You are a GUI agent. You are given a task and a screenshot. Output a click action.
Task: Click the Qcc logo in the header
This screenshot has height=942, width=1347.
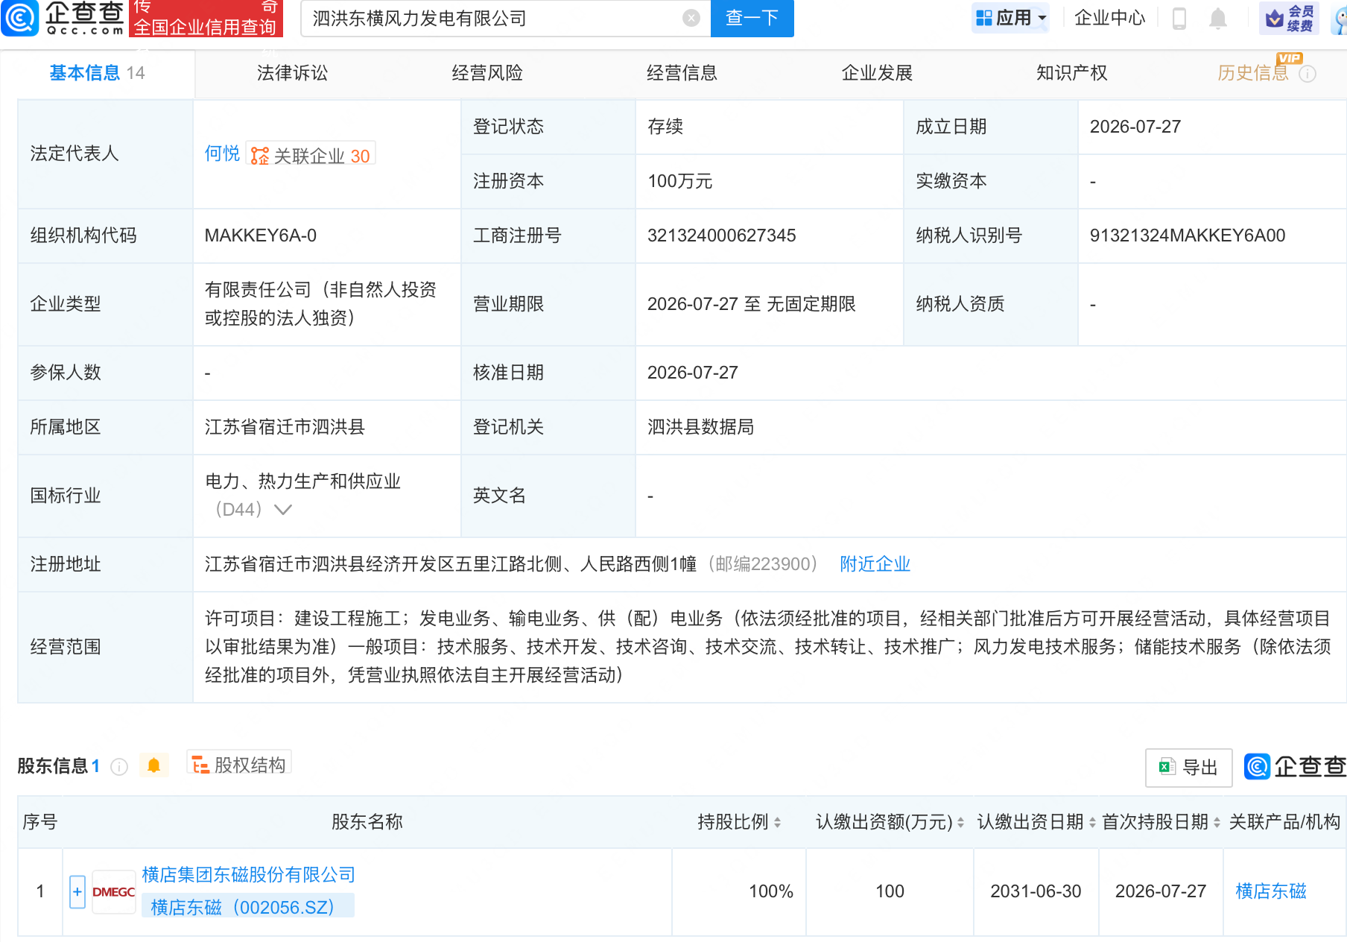[x=63, y=18]
